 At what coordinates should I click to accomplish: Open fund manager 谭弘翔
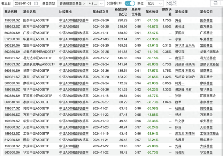pyautogui.click(x=180, y=52)
